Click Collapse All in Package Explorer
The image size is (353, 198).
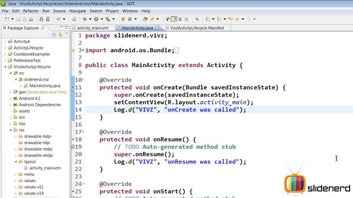(x=54, y=35)
